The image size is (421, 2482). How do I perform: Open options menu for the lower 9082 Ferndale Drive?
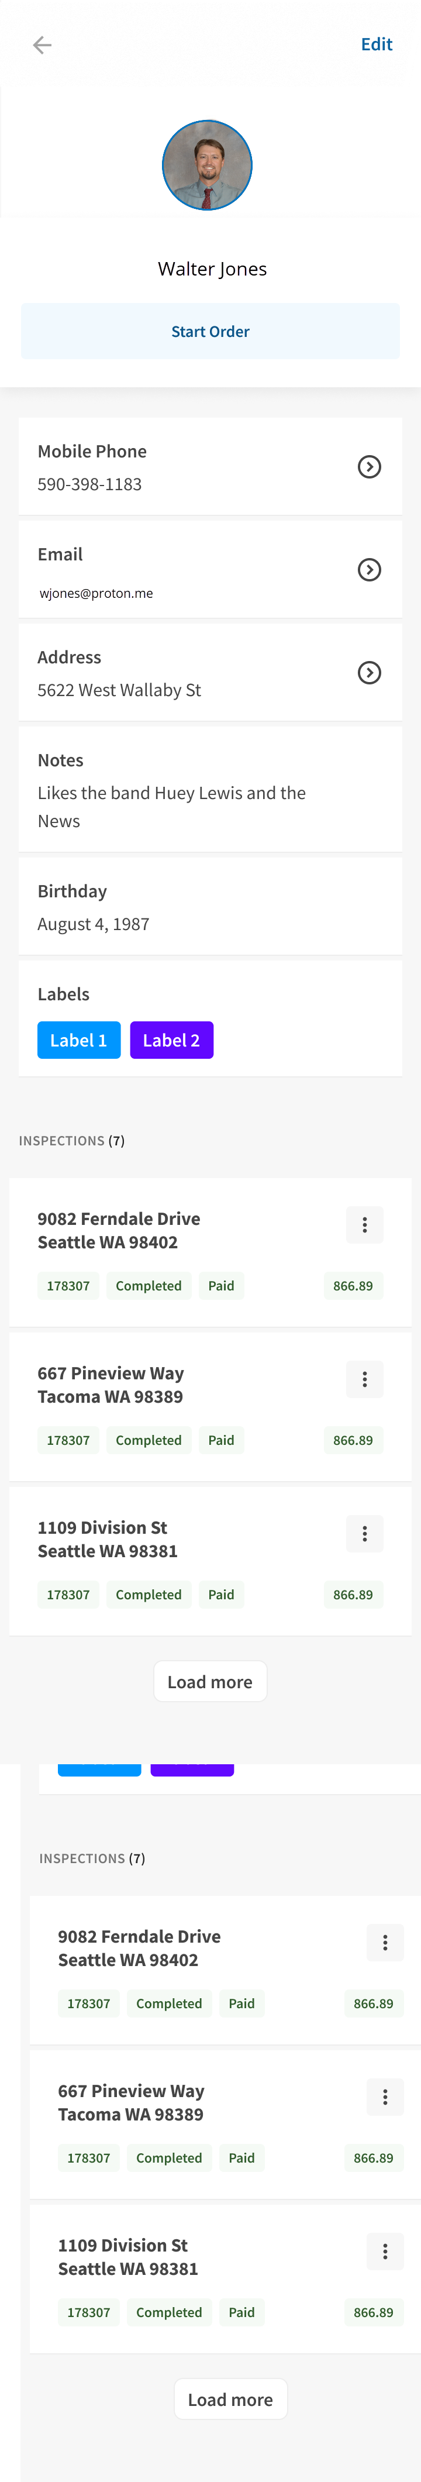click(x=384, y=1943)
